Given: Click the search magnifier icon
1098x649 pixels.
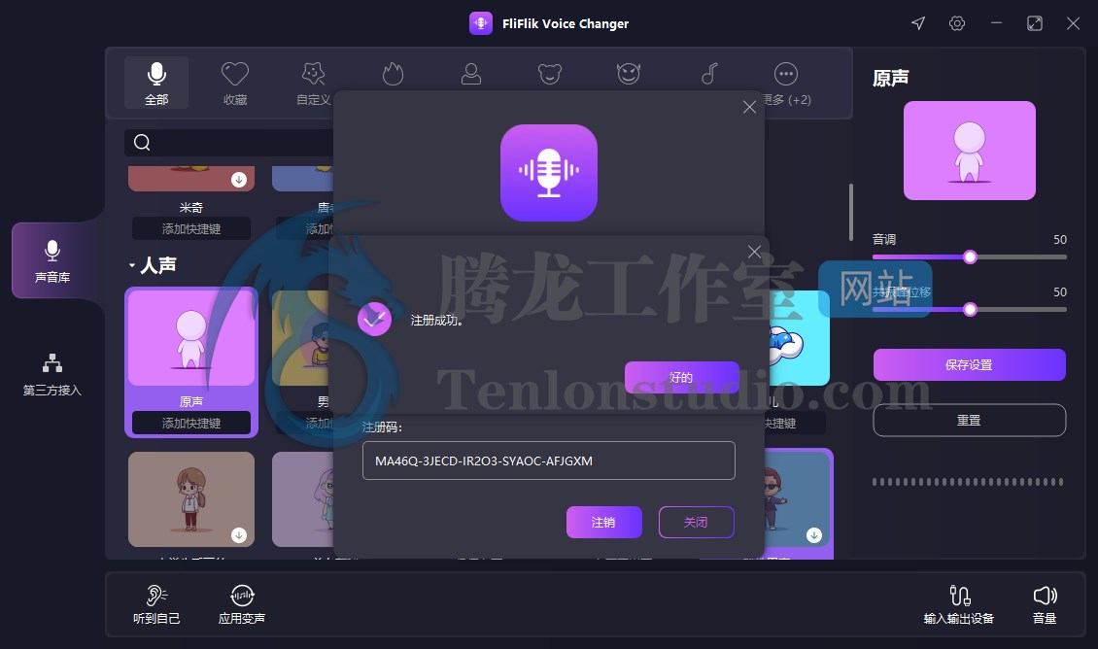Looking at the screenshot, I should [x=142, y=142].
